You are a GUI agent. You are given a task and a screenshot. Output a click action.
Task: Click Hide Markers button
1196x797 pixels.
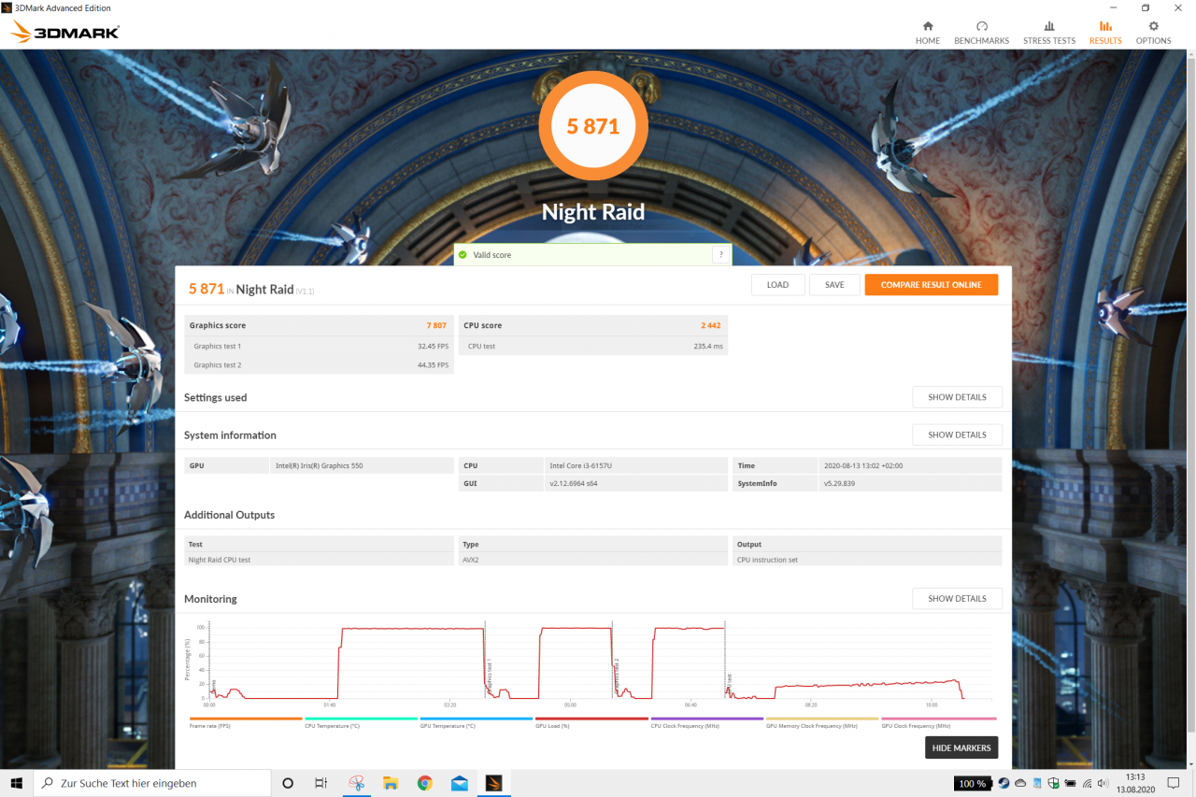[961, 747]
